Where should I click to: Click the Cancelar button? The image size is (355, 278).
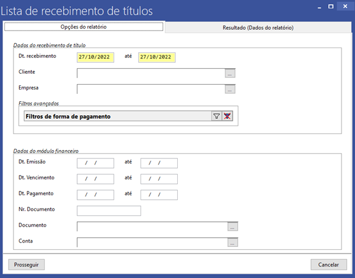pyautogui.click(x=329, y=265)
